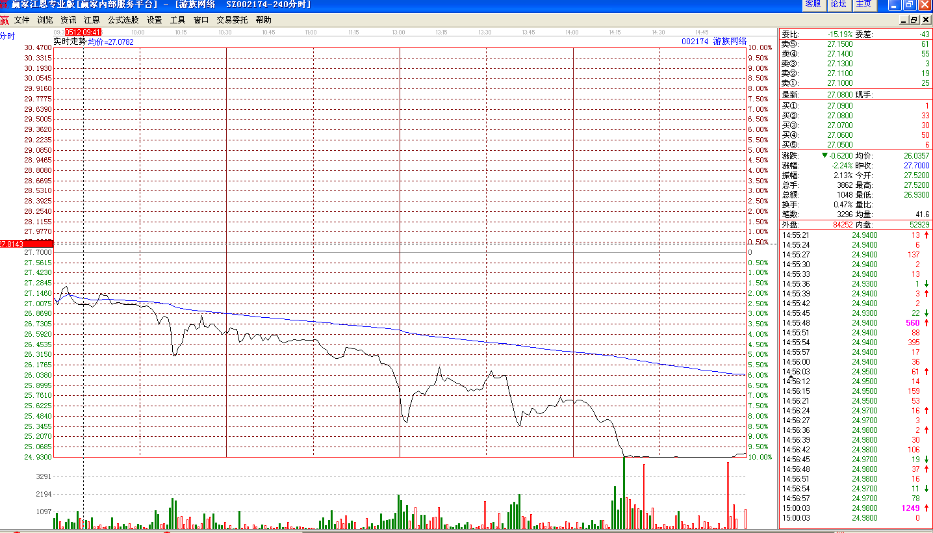Open the 工具 menu

tap(177, 20)
